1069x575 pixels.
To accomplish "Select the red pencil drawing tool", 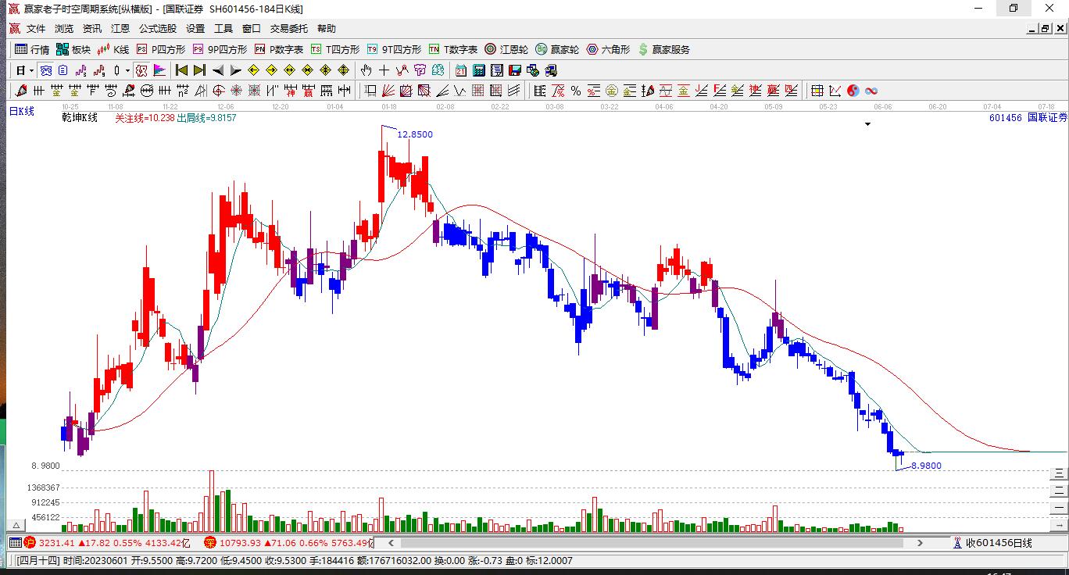I will pos(21,91).
